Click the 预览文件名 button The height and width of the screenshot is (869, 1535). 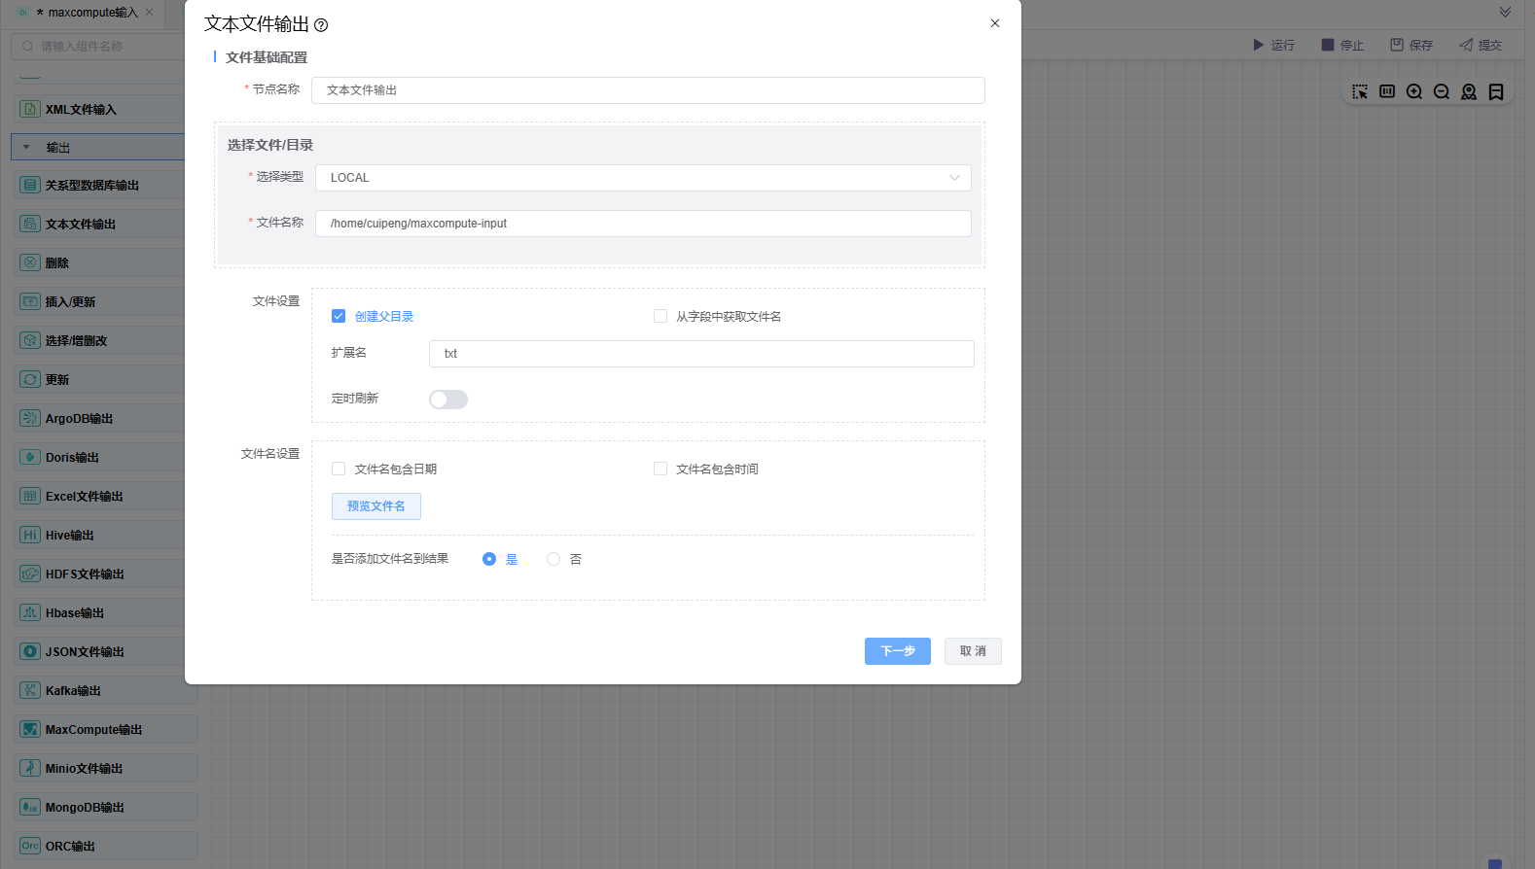point(376,506)
